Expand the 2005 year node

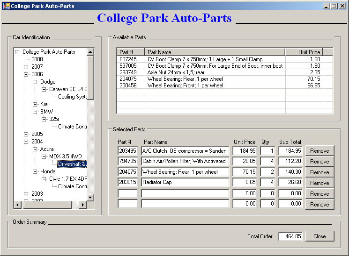(x=26, y=134)
